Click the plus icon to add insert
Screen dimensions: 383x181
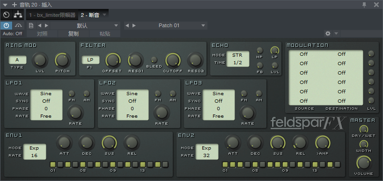[x=15, y=5]
